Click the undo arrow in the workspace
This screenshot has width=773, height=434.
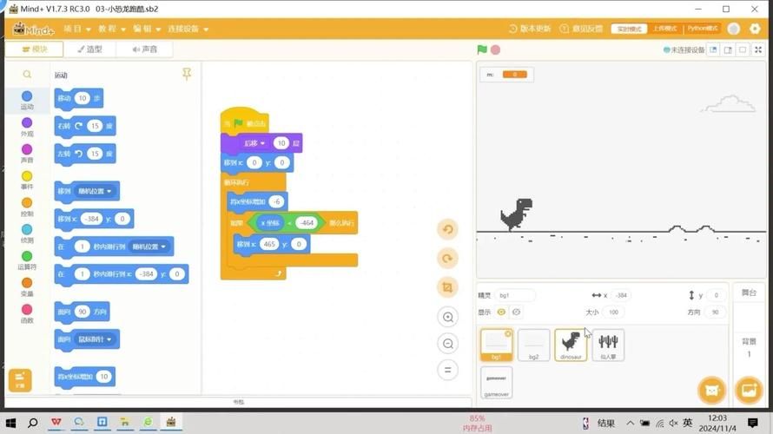point(448,230)
